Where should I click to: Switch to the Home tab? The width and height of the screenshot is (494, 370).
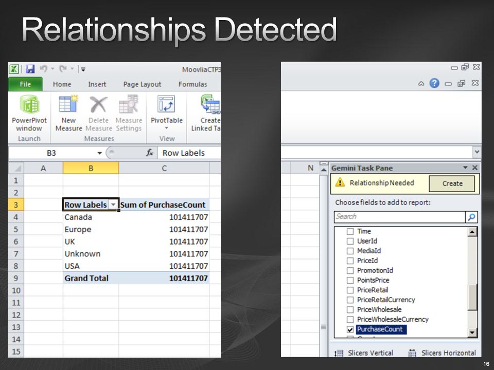[62, 84]
